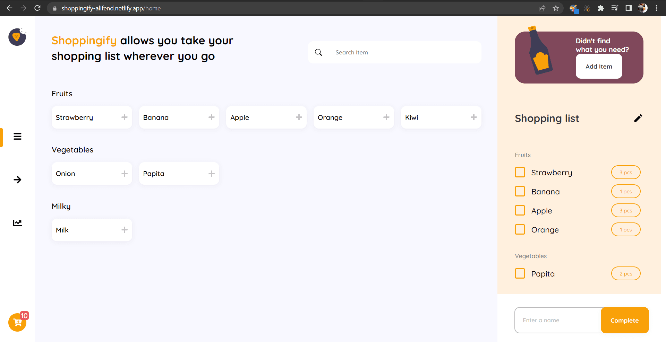The height and width of the screenshot is (342, 666).
Task: Open the statistics chart icon in sidebar
Action: point(17,223)
